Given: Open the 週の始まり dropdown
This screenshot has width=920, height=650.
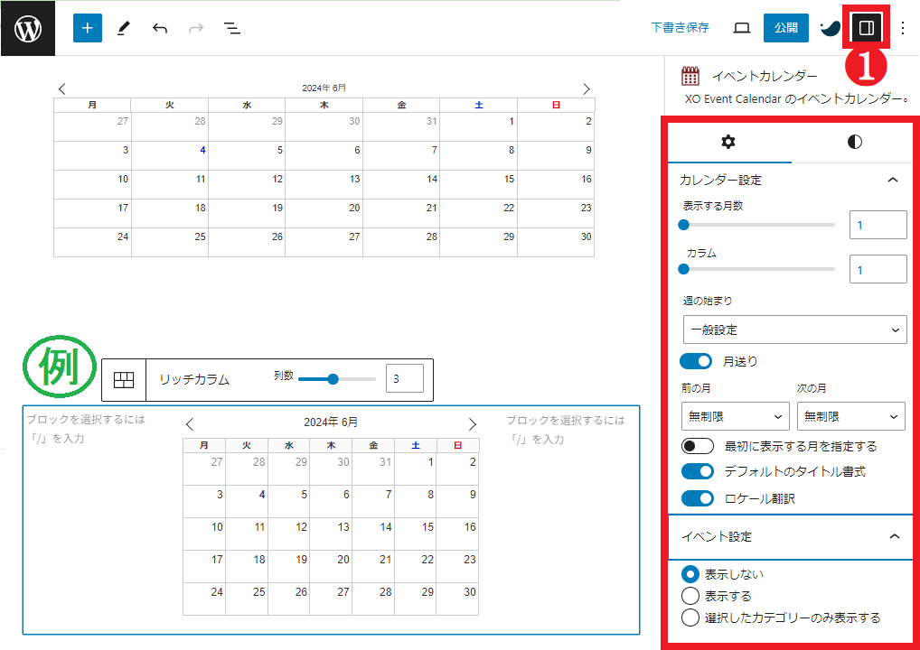Looking at the screenshot, I should 794,330.
